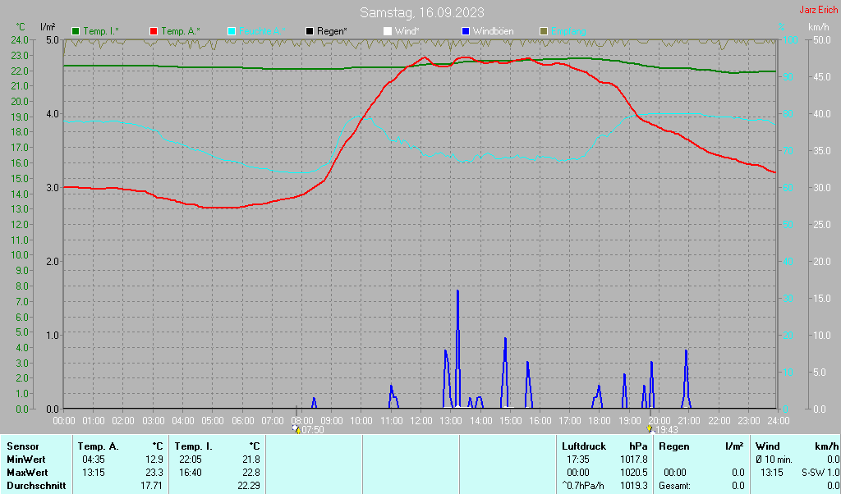Click the current pressure value '1019.3'
The height and width of the screenshot is (494, 841).
pyautogui.click(x=634, y=486)
